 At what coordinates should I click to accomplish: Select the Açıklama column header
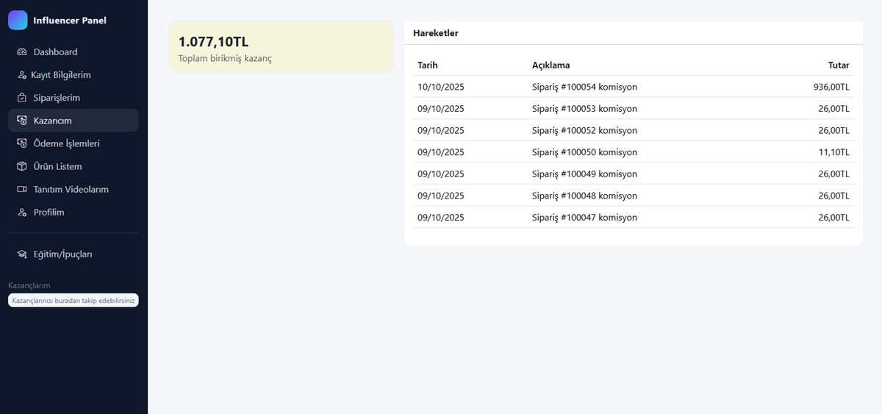click(551, 65)
